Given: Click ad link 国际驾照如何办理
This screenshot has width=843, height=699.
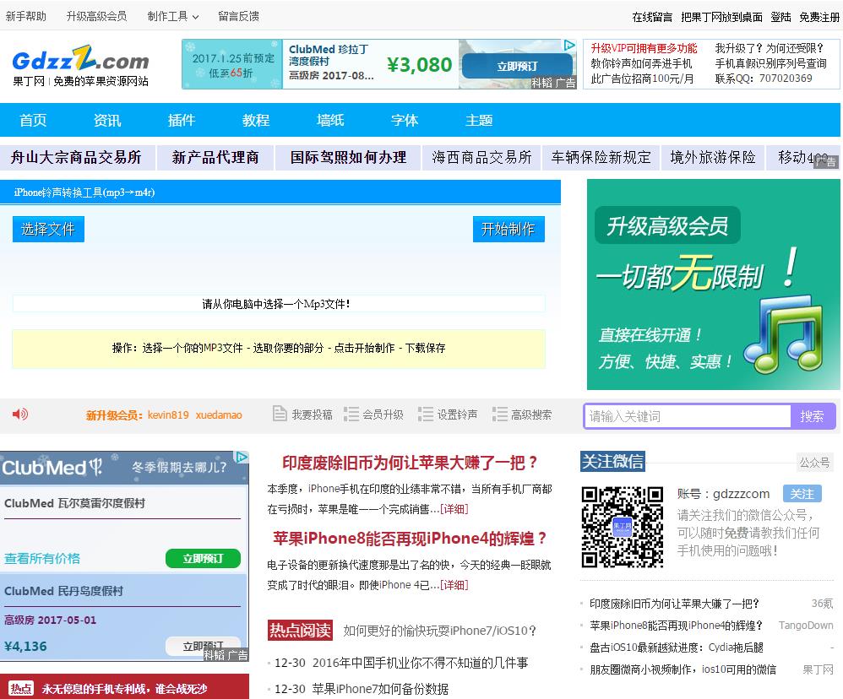Looking at the screenshot, I should coord(348,157).
